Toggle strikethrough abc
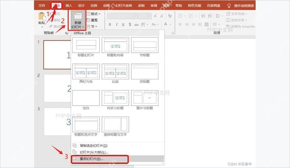290x168 pixels. click(x=136, y=24)
